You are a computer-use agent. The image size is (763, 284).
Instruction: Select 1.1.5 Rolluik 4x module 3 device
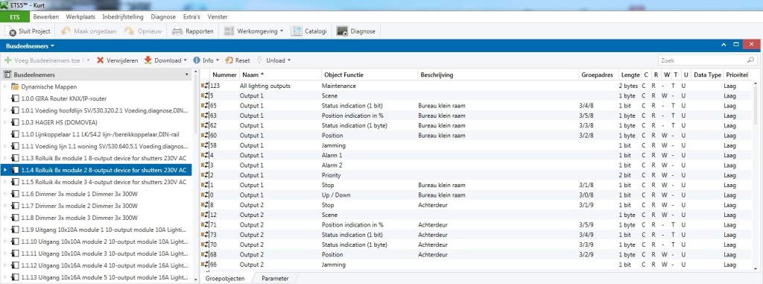(104, 182)
